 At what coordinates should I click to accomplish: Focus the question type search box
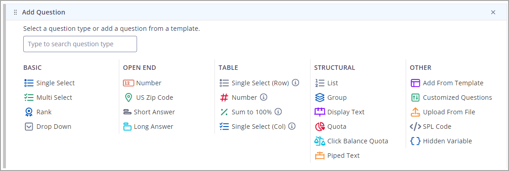80,44
